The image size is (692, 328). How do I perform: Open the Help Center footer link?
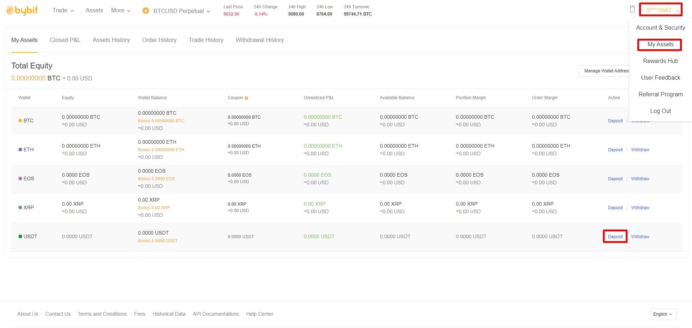260,314
